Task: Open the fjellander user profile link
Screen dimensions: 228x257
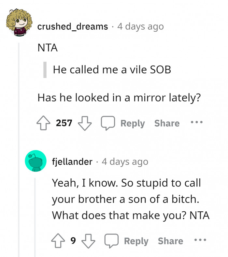Action: pos(72,161)
